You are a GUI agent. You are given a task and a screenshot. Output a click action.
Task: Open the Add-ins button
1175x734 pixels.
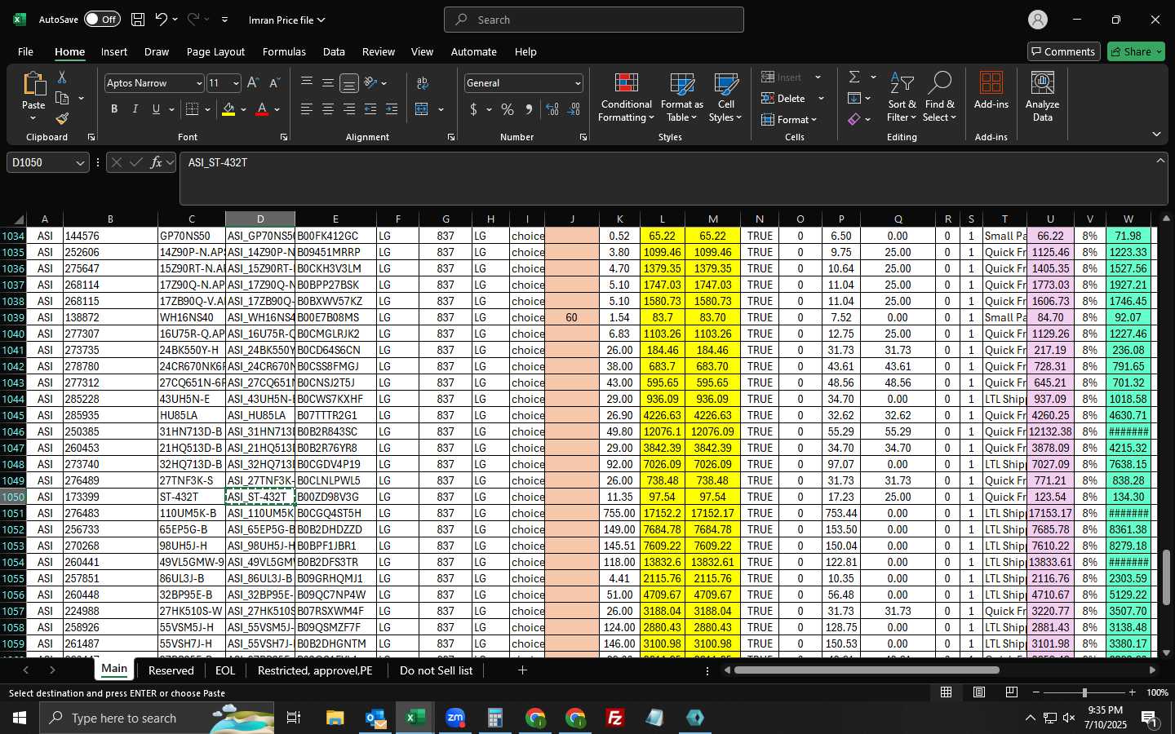991,90
